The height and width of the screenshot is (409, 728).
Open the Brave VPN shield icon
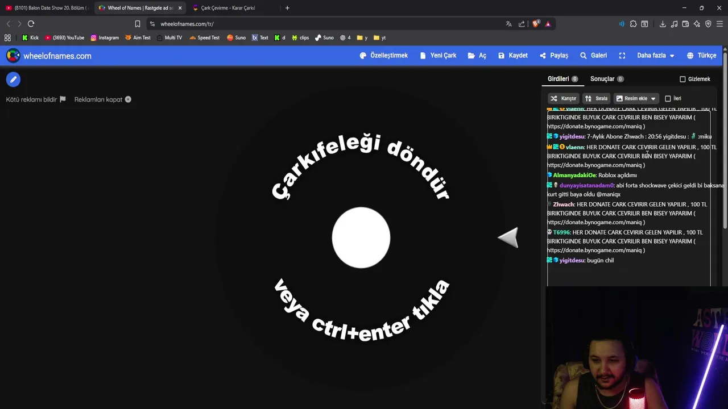(708, 24)
